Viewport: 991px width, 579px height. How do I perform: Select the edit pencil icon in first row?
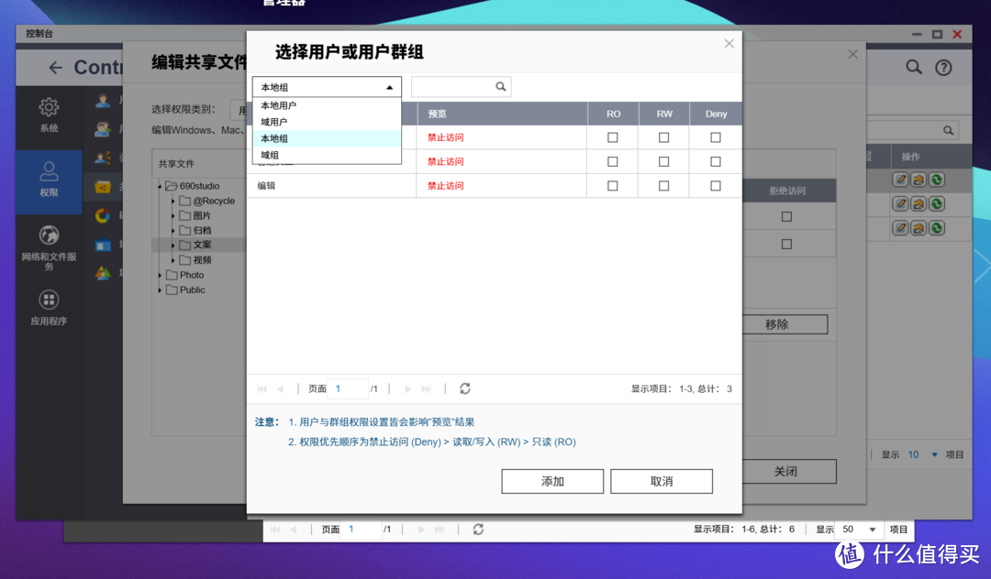point(902,180)
